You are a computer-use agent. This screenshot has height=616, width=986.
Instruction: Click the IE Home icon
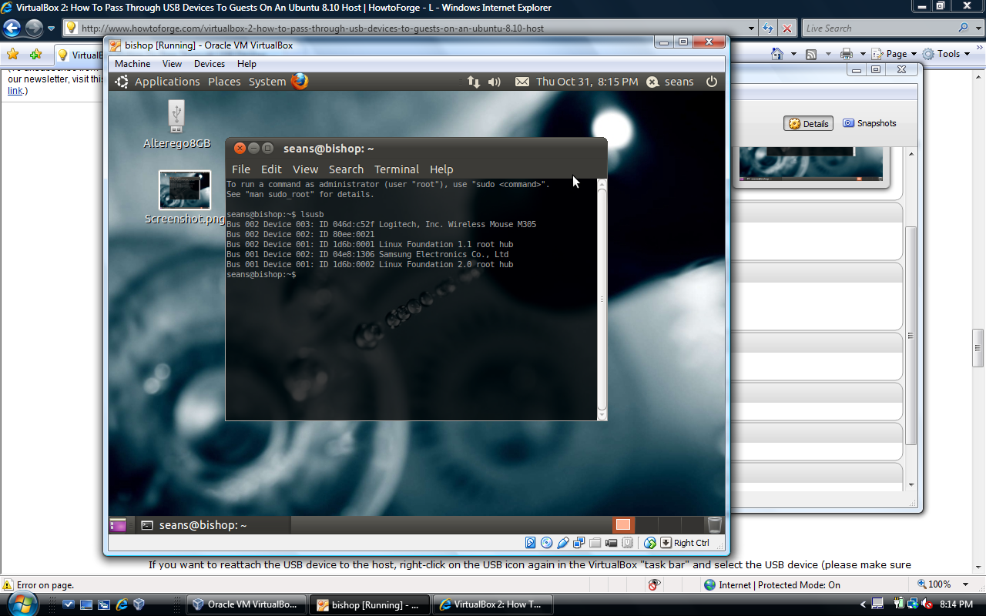point(777,54)
